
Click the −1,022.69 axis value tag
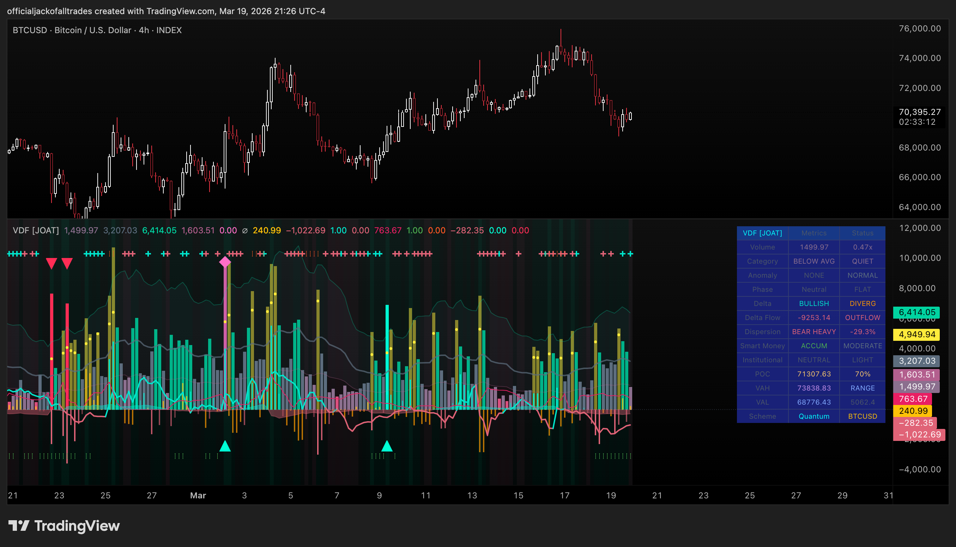pos(919,435)
